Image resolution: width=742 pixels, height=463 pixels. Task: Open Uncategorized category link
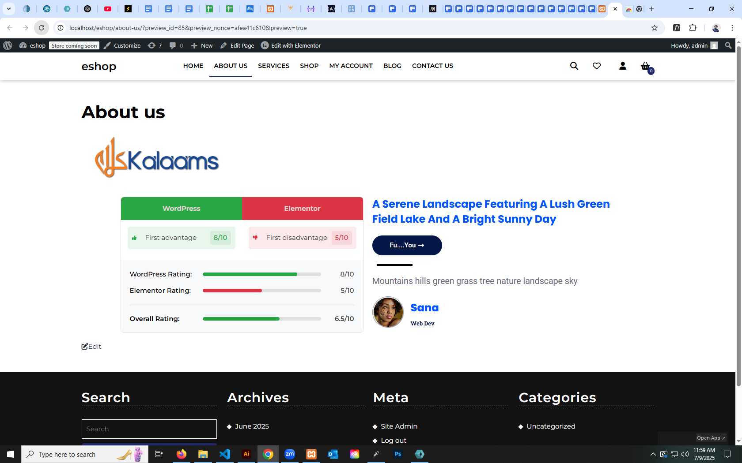coord(551,426)
